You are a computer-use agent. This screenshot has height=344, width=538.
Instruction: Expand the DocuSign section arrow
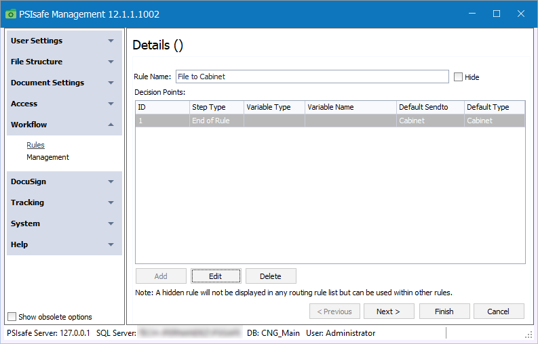click(x=111, y=181)
